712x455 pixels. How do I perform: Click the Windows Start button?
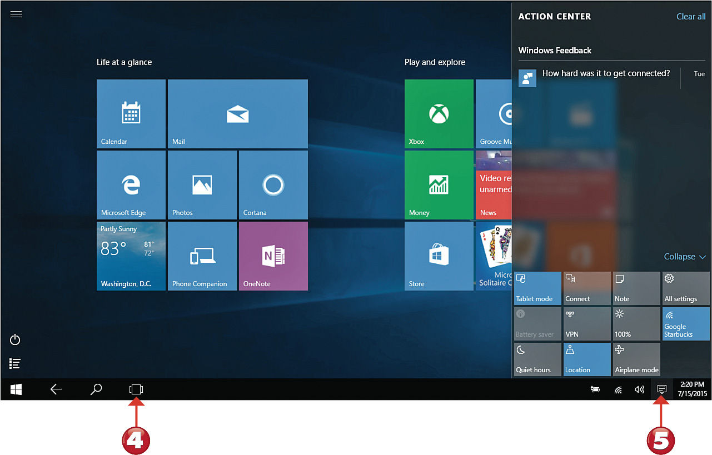pyautogui.click(x=16, y=389)
